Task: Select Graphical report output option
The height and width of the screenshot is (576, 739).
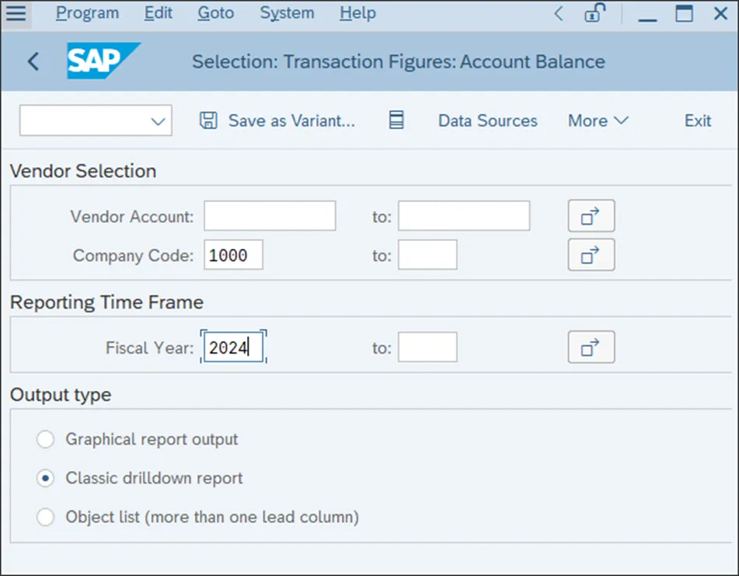Action: coord(46,439)
